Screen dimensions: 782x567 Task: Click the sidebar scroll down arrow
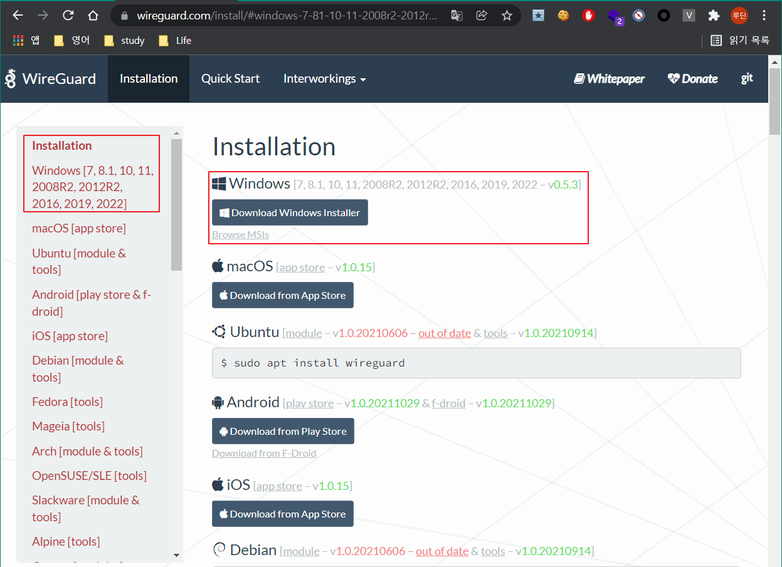click(x=176, y=555)
